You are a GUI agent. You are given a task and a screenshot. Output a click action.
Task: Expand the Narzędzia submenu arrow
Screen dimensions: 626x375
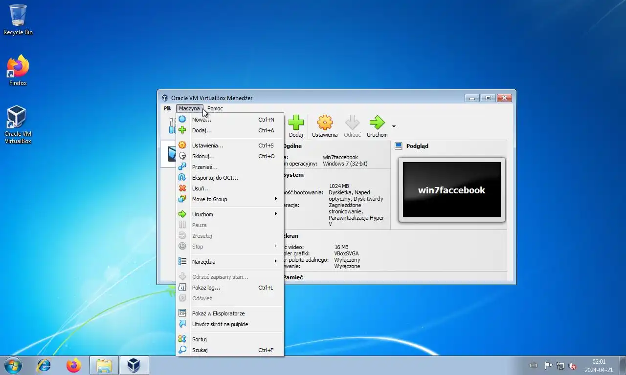[x=276, y=262]
